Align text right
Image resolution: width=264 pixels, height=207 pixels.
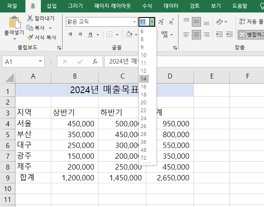pyautogui.click(x=206, y=34)
